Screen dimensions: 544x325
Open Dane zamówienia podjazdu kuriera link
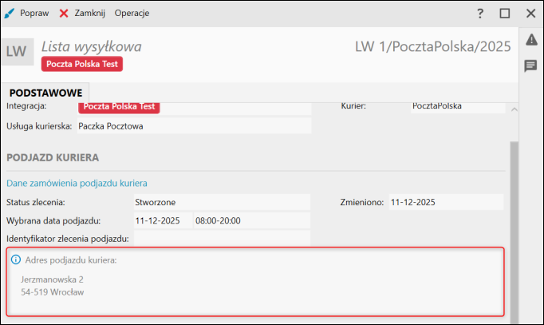tap(77, 184)
